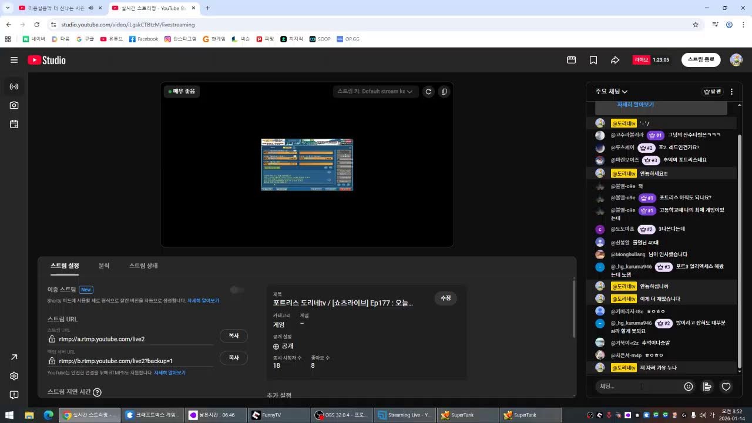Viewport: 752px width, 423px height.
Task: Switch to the 스트림 상태 tab
Action: point(143,266)
